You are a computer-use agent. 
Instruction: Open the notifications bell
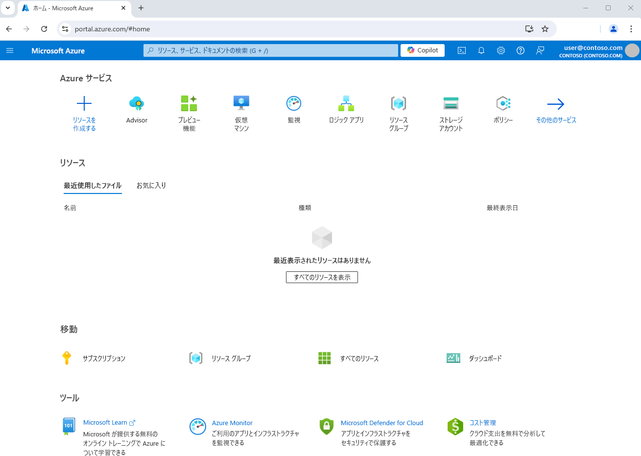481,50
